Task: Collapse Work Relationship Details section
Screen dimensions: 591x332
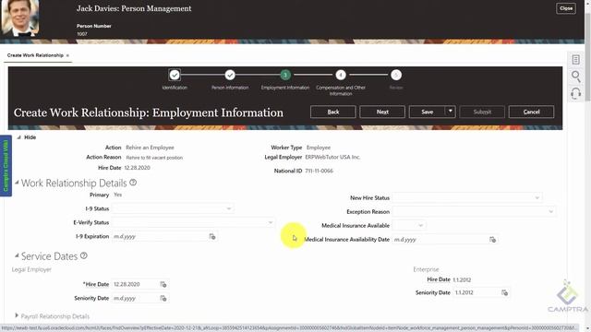Action: tap(17, 183)
